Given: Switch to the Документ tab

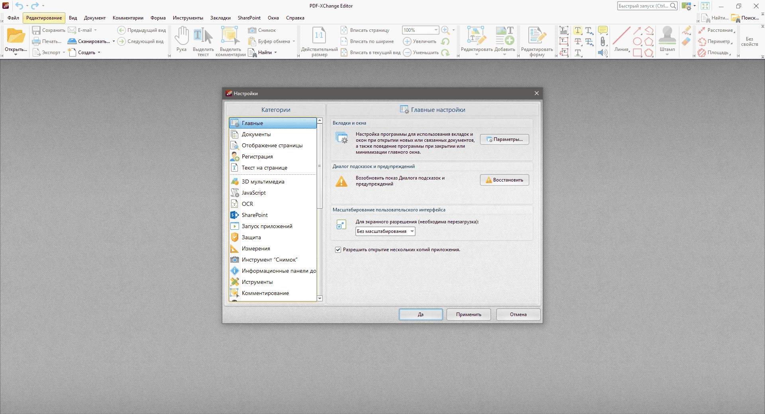Looking at the screenshot, I should [95, 18].
